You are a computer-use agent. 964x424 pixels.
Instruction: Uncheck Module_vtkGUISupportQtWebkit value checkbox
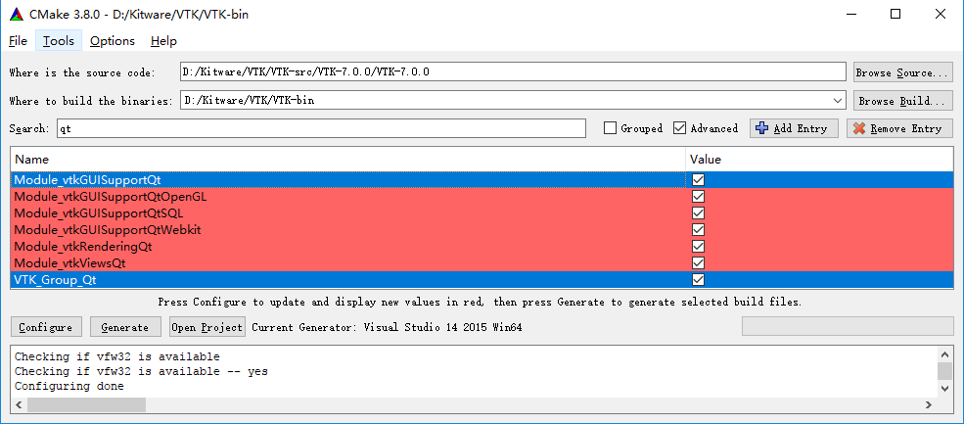point(698,229)
